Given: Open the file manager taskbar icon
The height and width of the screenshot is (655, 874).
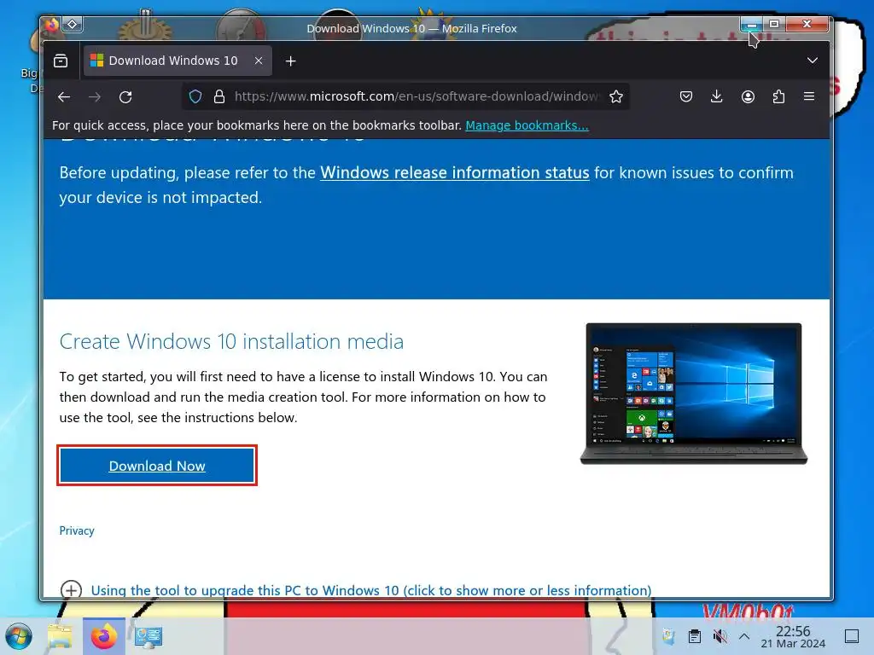Looking at the screenshot, I should pyautogui.click(x=60, y=636).
